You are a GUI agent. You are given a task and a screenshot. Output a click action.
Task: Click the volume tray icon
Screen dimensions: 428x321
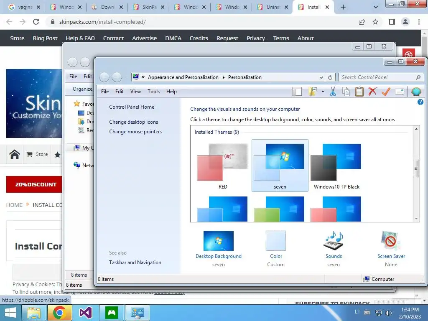click(x=389, y=313)
